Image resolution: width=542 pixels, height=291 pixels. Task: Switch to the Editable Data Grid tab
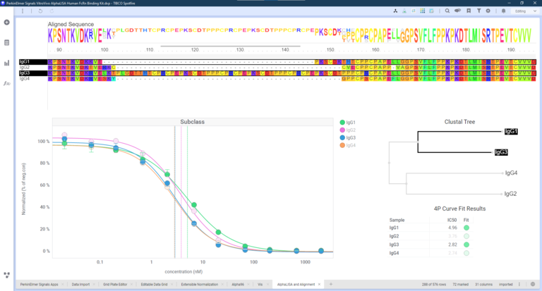click(x=154, y=285)
